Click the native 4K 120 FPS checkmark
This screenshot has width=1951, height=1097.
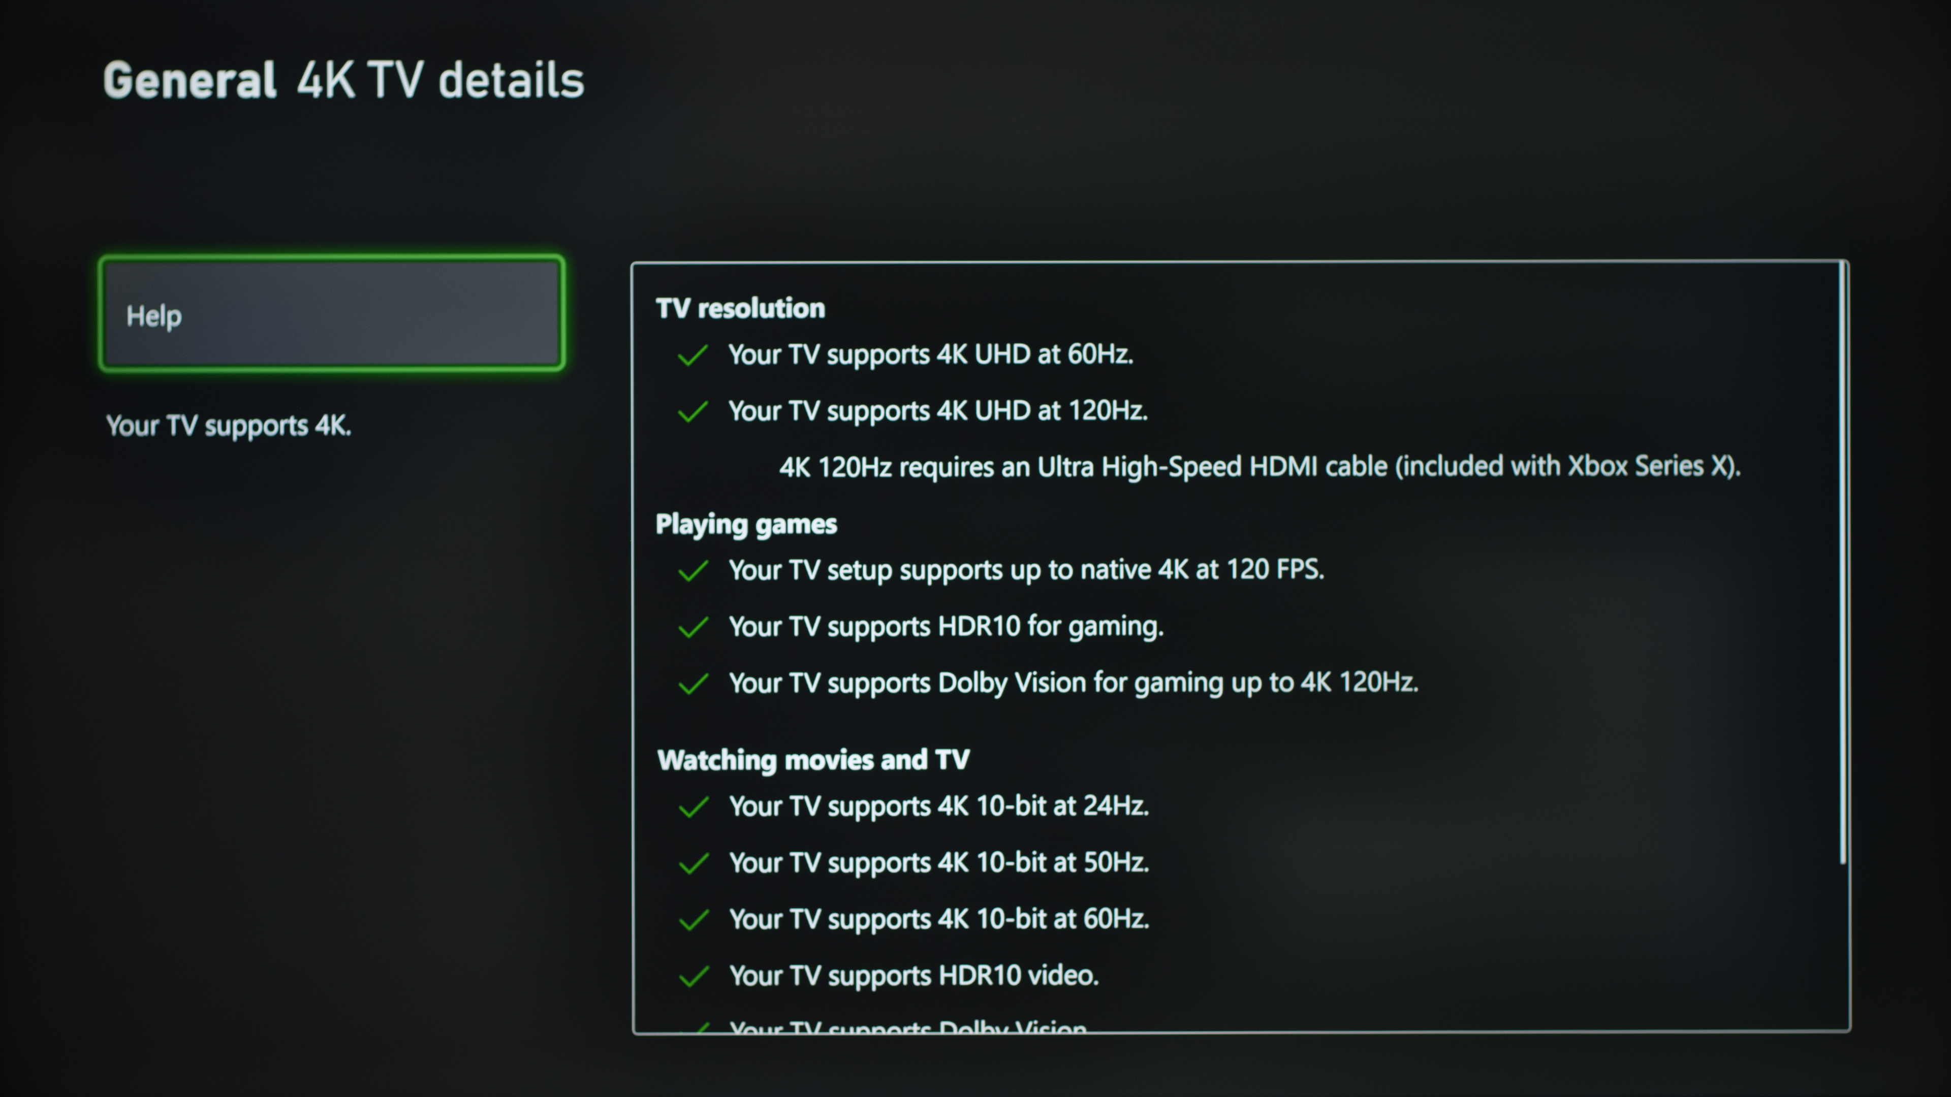[693, 571]
